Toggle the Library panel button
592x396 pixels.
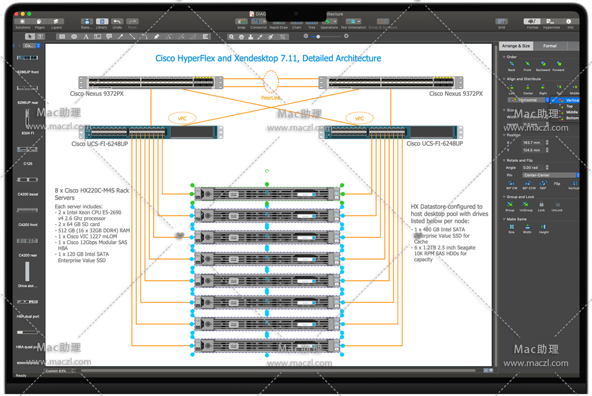click(x=102, y=22)
